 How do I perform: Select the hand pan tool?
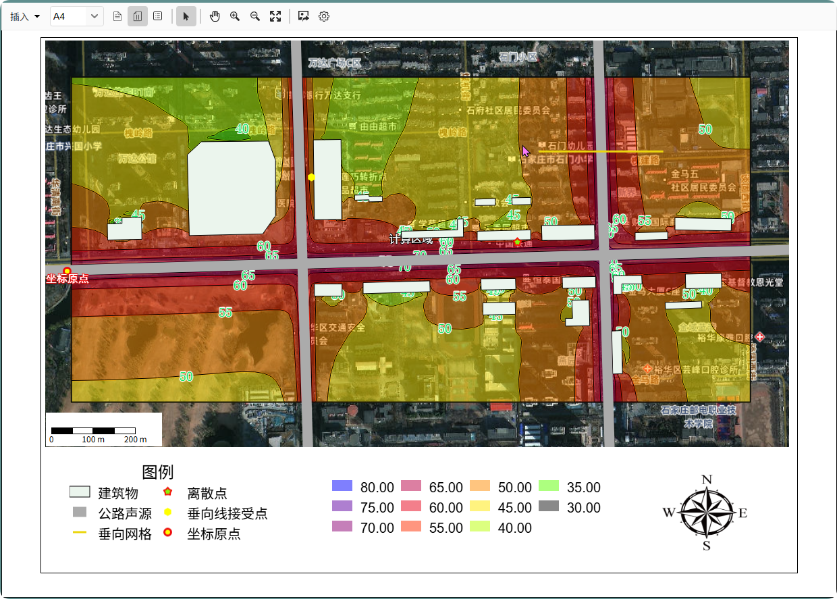pos(215,16)
